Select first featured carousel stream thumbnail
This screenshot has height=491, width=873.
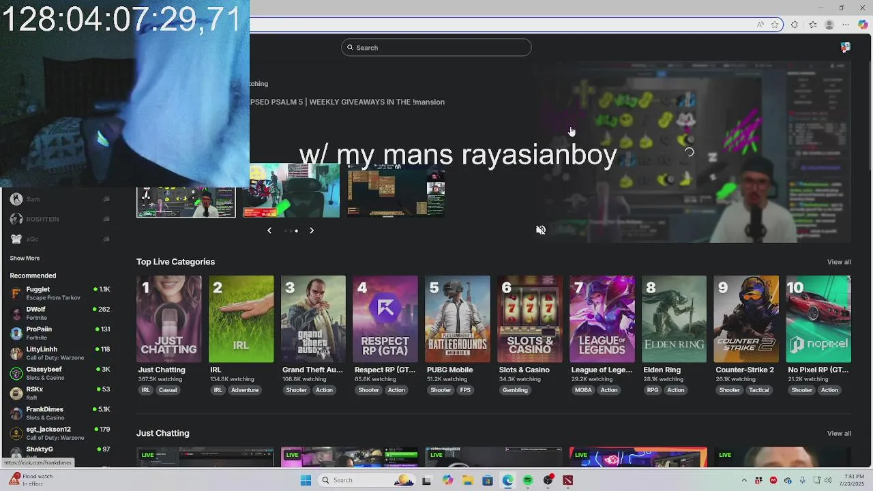(x=186, y=202)
